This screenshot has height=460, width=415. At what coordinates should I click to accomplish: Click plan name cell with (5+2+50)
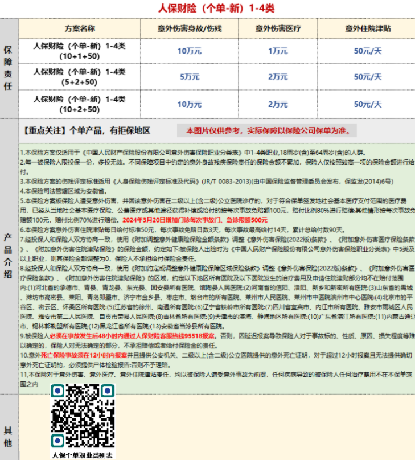tap(80, 77)
